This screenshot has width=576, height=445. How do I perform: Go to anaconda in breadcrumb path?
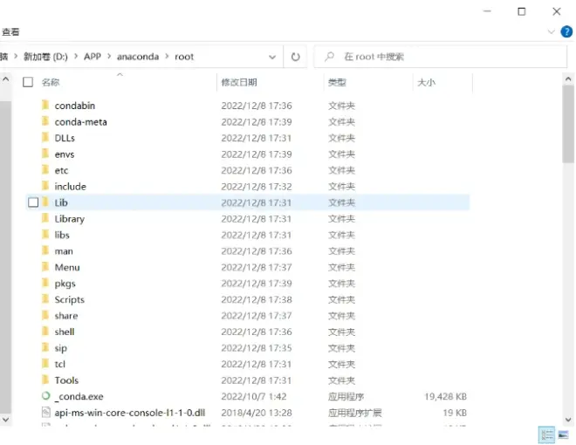pos(138,57)
